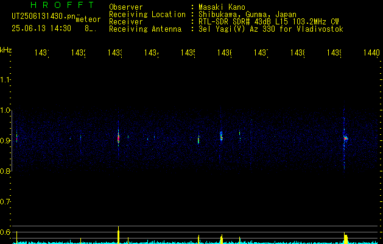The height and width of the screenshot is (244, 383).
Task: Click the green HROFFT title text
Action: click(x=62, y=5)
